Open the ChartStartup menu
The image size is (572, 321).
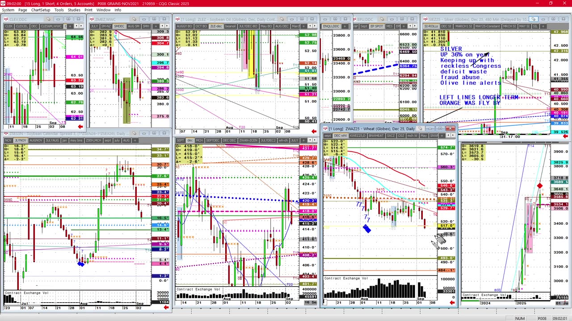[41, 10]
